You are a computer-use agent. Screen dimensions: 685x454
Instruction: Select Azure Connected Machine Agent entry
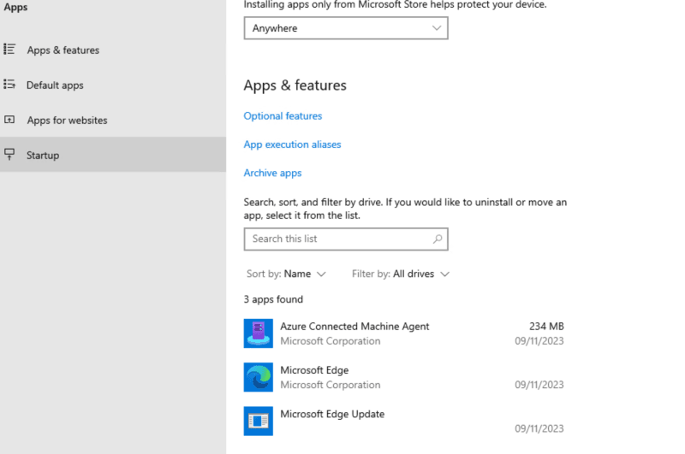pyautogui.click(x=403, y=333)
